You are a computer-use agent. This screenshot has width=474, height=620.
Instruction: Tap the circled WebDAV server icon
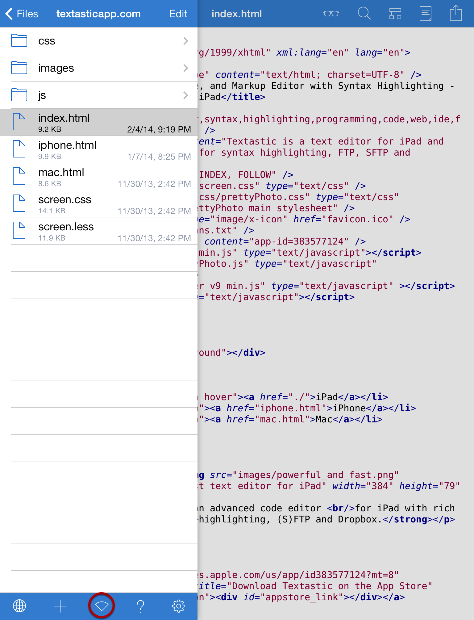coord(102,606)
